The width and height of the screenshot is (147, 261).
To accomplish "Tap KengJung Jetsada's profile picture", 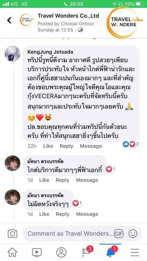I will [x=13, y=54].
